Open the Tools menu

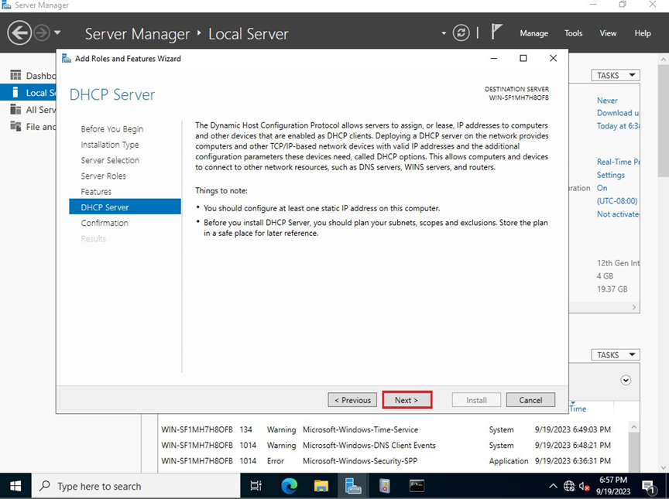click(x=574, y=33)
